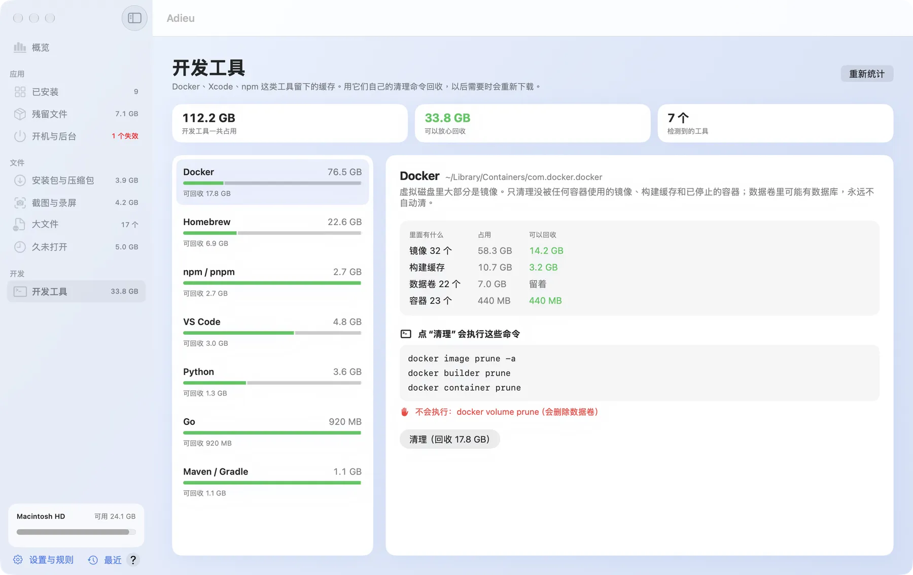Open 残留文件 sidebar section

pos(76,114)
